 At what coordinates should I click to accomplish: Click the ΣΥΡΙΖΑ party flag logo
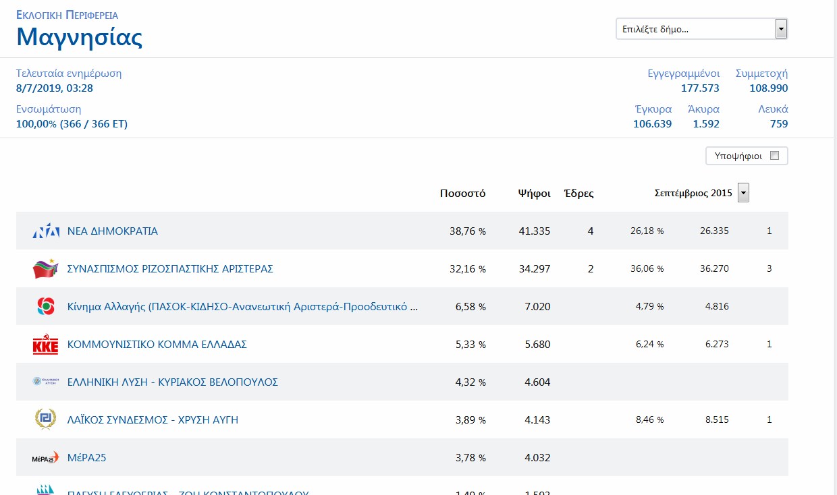click(46, 268)
